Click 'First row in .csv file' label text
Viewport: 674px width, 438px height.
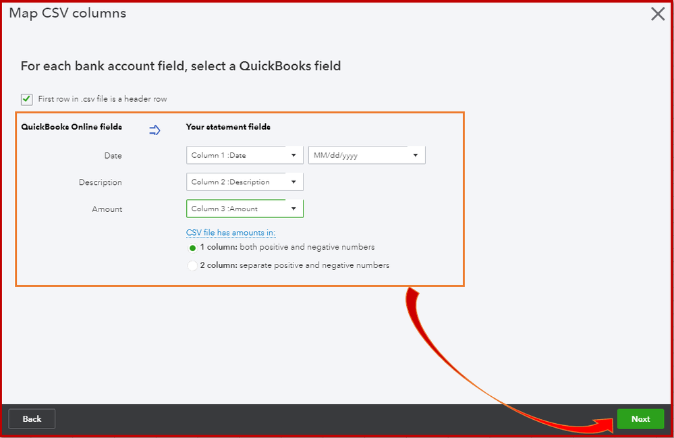103,99
